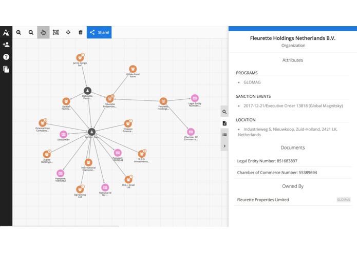Click the Fleurette Holdings Netherlands B.V. title
The image size is (357, 253).
pos(293,38)
